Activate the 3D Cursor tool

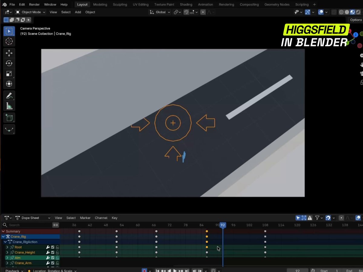tap(9, 41)
